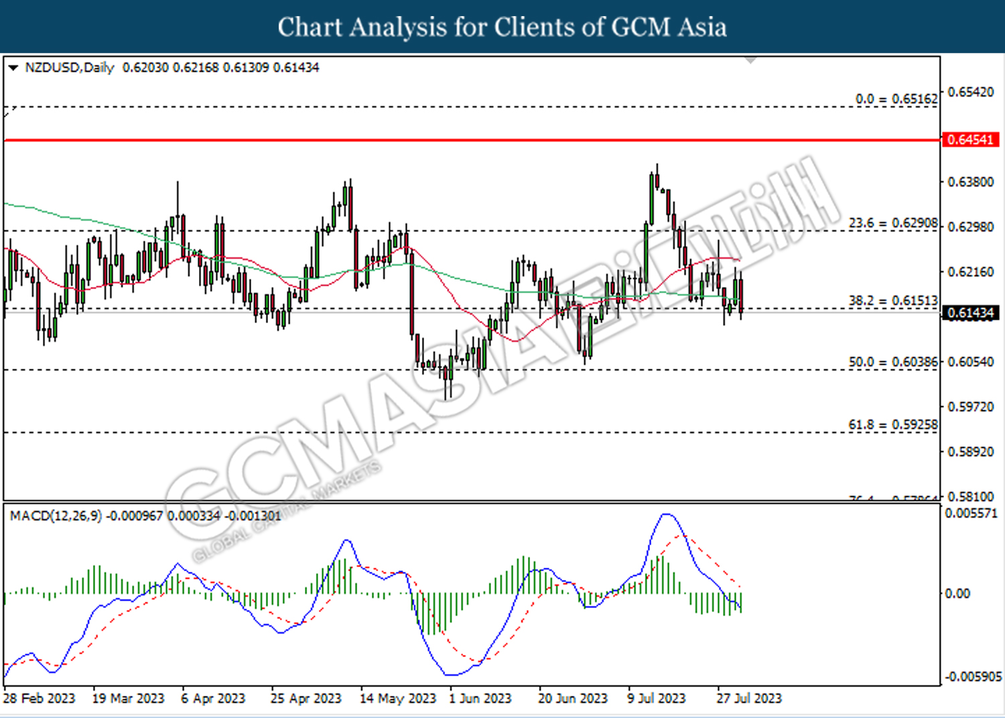This screenshot has width=1005, height=718.
Task: Click the NZDUSD chart dropdown triangle
Action: coord(13,68)
